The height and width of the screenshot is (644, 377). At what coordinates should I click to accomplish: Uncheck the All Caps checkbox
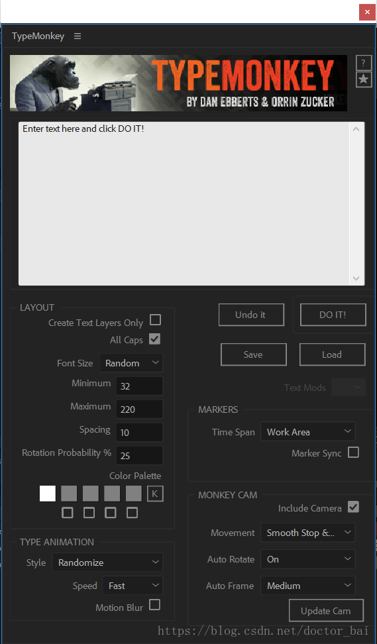pos(155,339)
